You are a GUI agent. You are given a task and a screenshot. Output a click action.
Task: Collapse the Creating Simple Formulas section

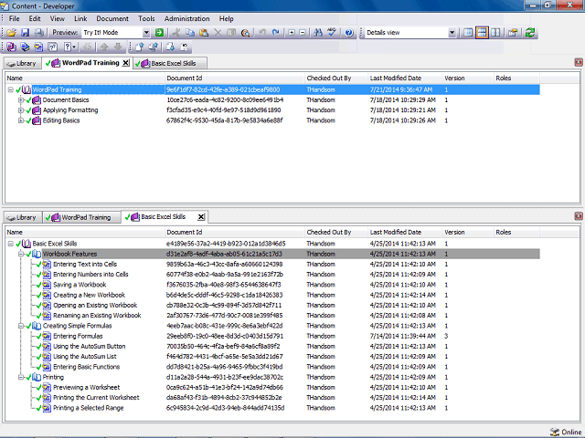tap(21, 326)
